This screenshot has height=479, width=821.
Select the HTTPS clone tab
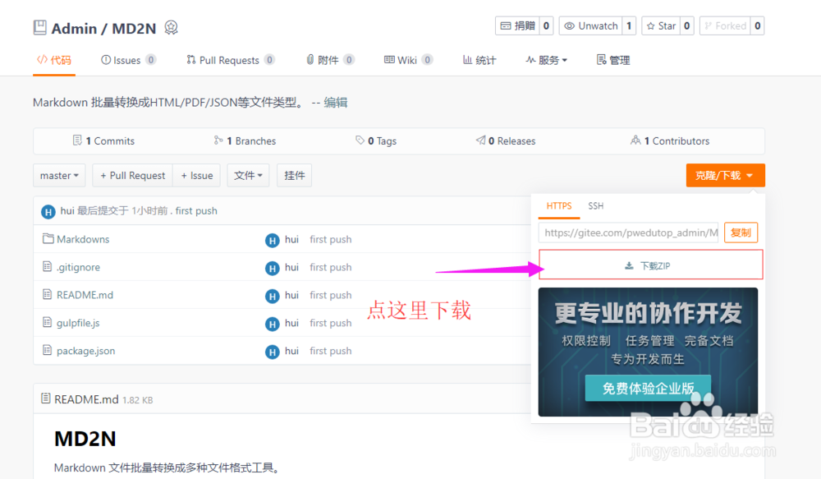coord(558,206)
